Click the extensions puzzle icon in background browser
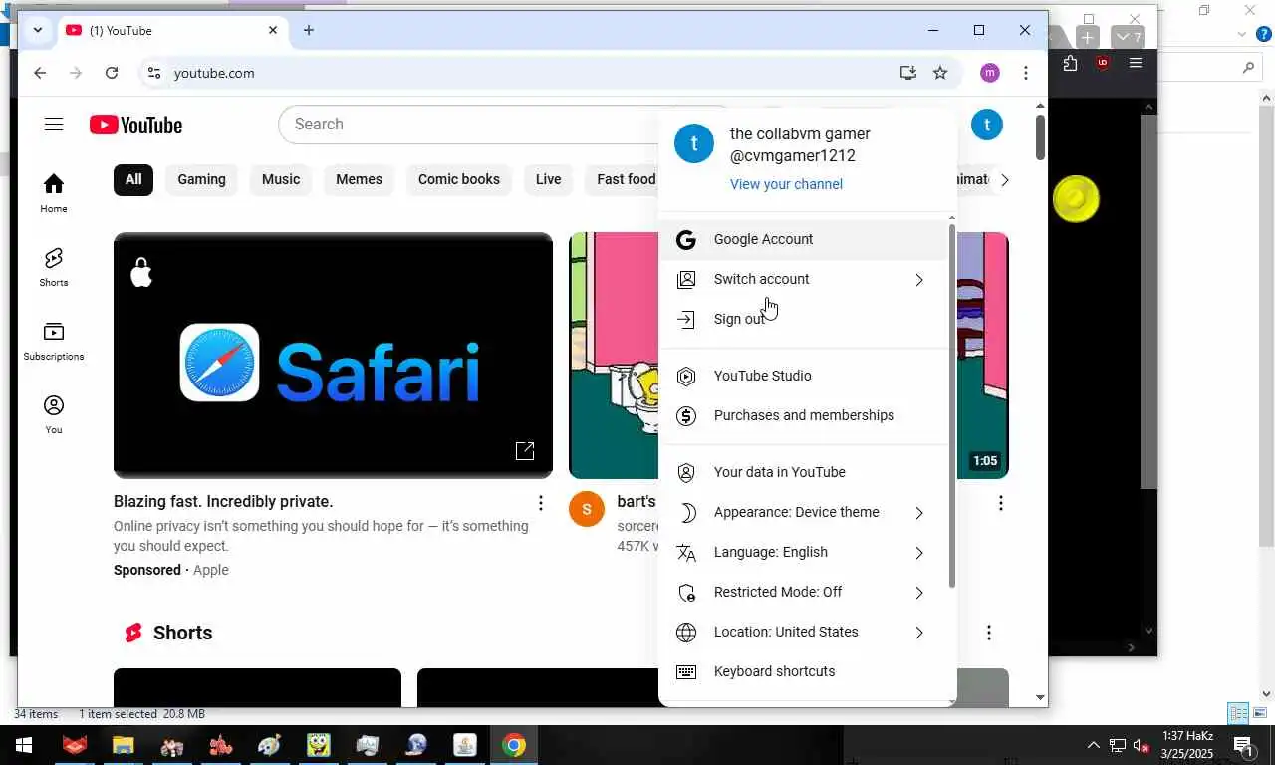 coord(1070,64)
